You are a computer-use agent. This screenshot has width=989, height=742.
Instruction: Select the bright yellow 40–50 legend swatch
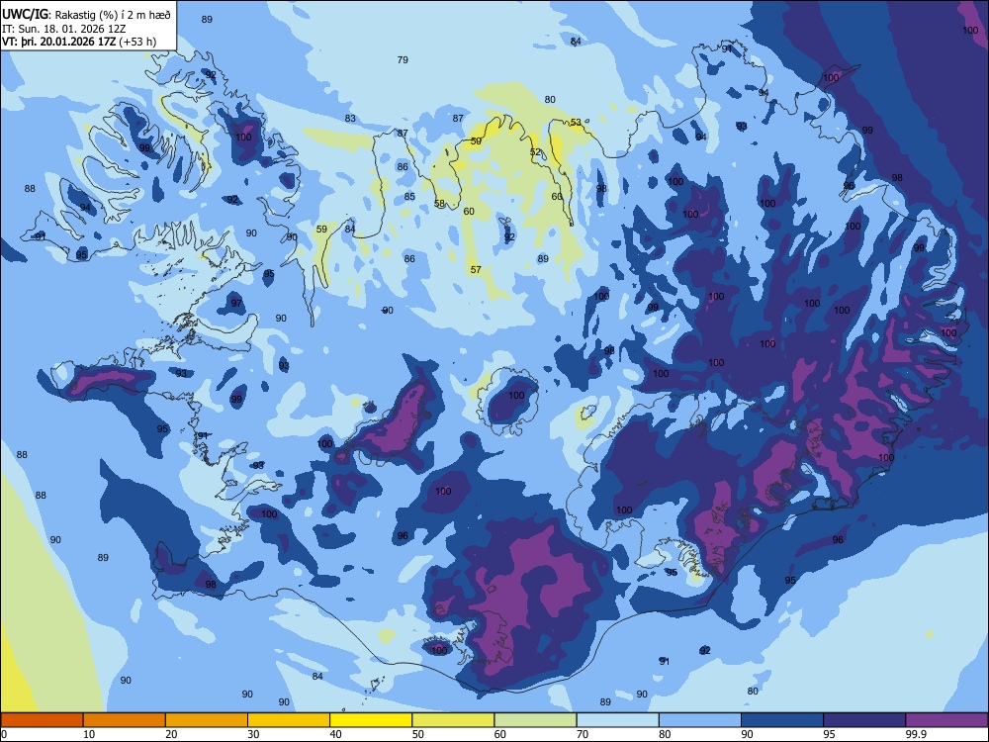click(x=371, y=720)
